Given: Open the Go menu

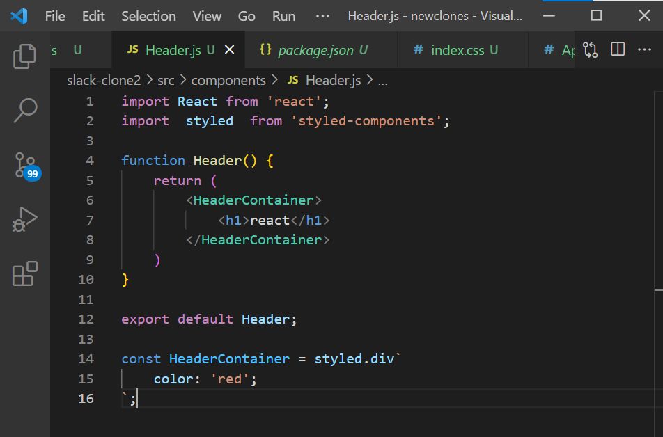Looking at the screenshot, I should pyautogui.click(x=247, y=16).
